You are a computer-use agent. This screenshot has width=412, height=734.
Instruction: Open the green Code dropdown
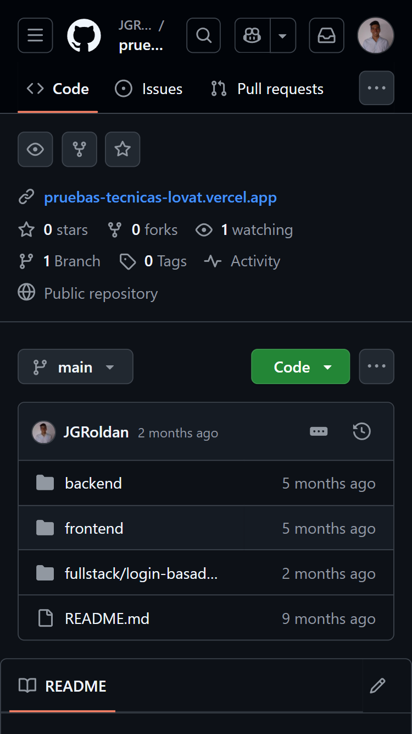(300, 366)
